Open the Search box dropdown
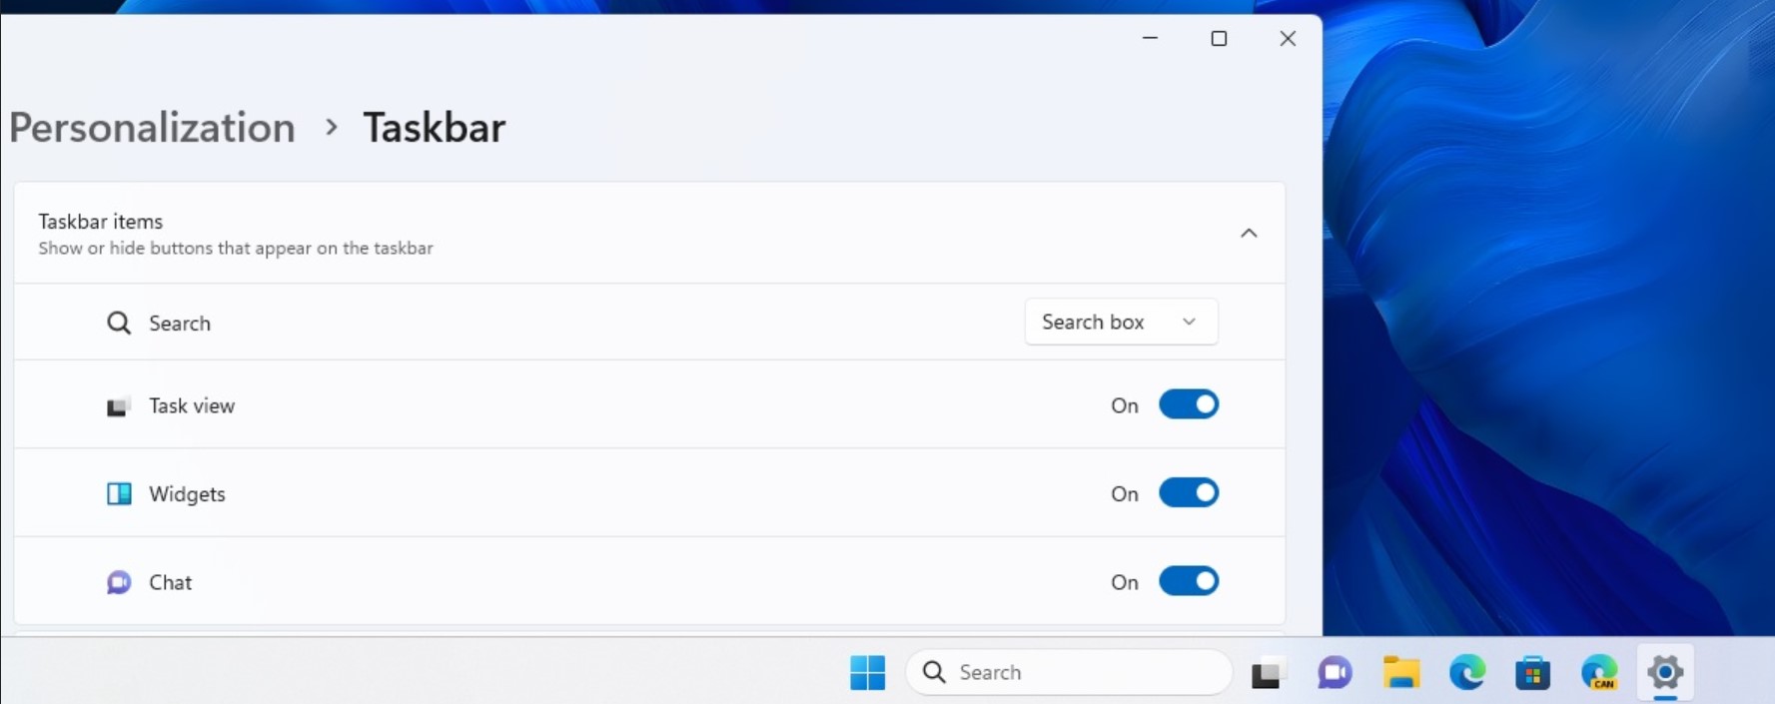 click(x=1121, y=322)
